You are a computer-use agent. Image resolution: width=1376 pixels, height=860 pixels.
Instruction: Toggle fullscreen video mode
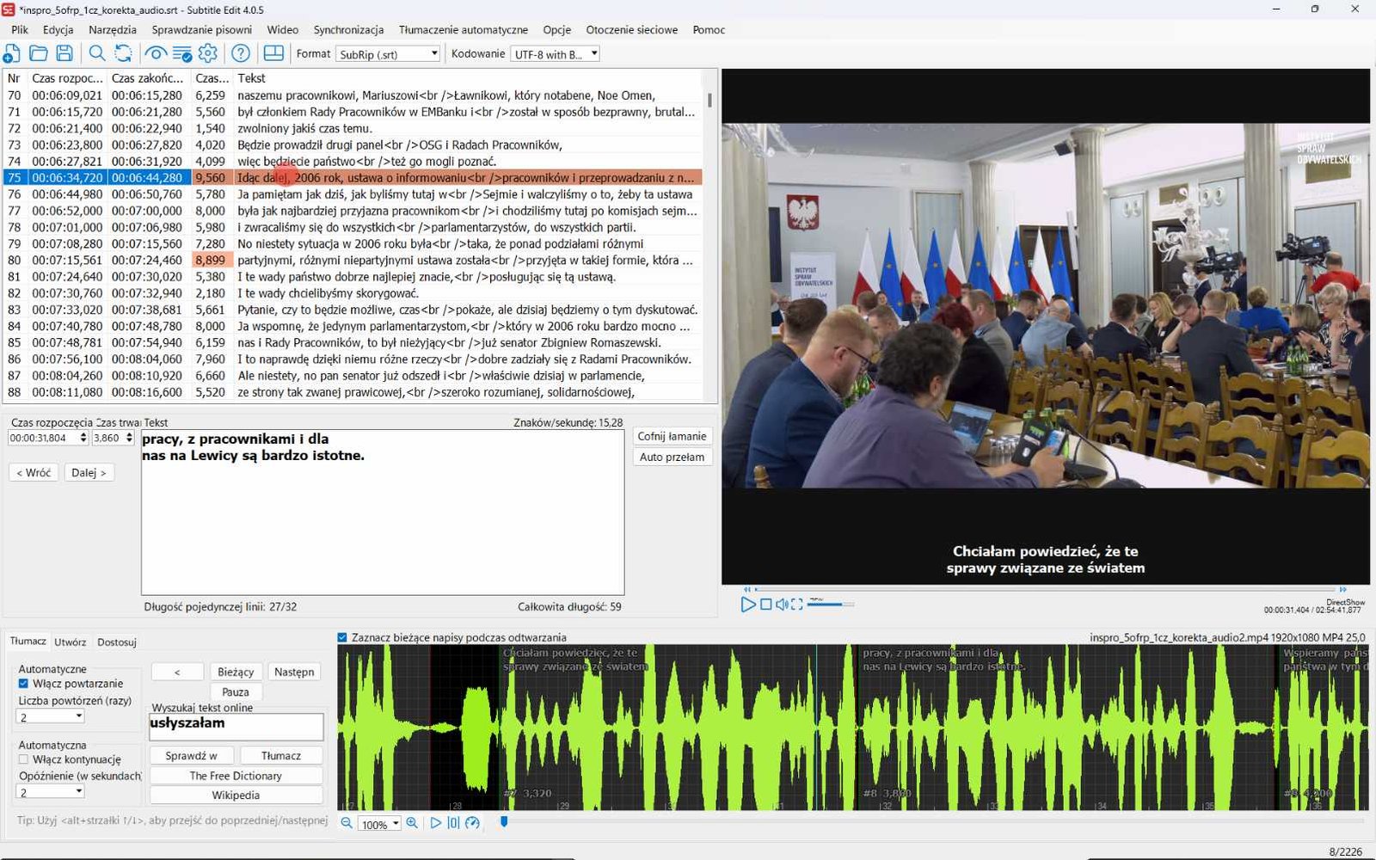click(x=797, y=605)
